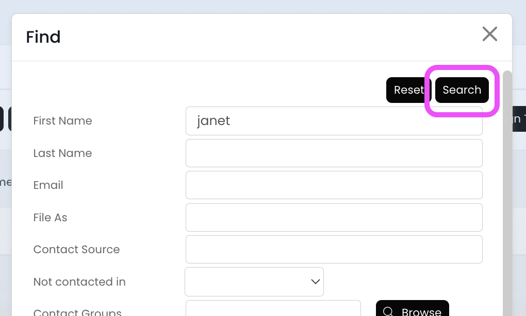
Task: Open the Browse contact groups button
Action: click(412, 310)
